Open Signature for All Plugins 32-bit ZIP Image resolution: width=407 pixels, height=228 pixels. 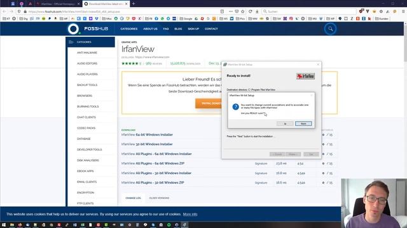coord(261,183)
